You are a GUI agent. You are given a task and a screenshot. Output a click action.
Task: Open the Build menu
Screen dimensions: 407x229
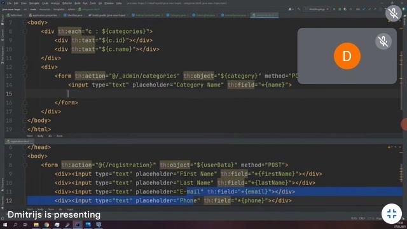click(x=78, y=3)
